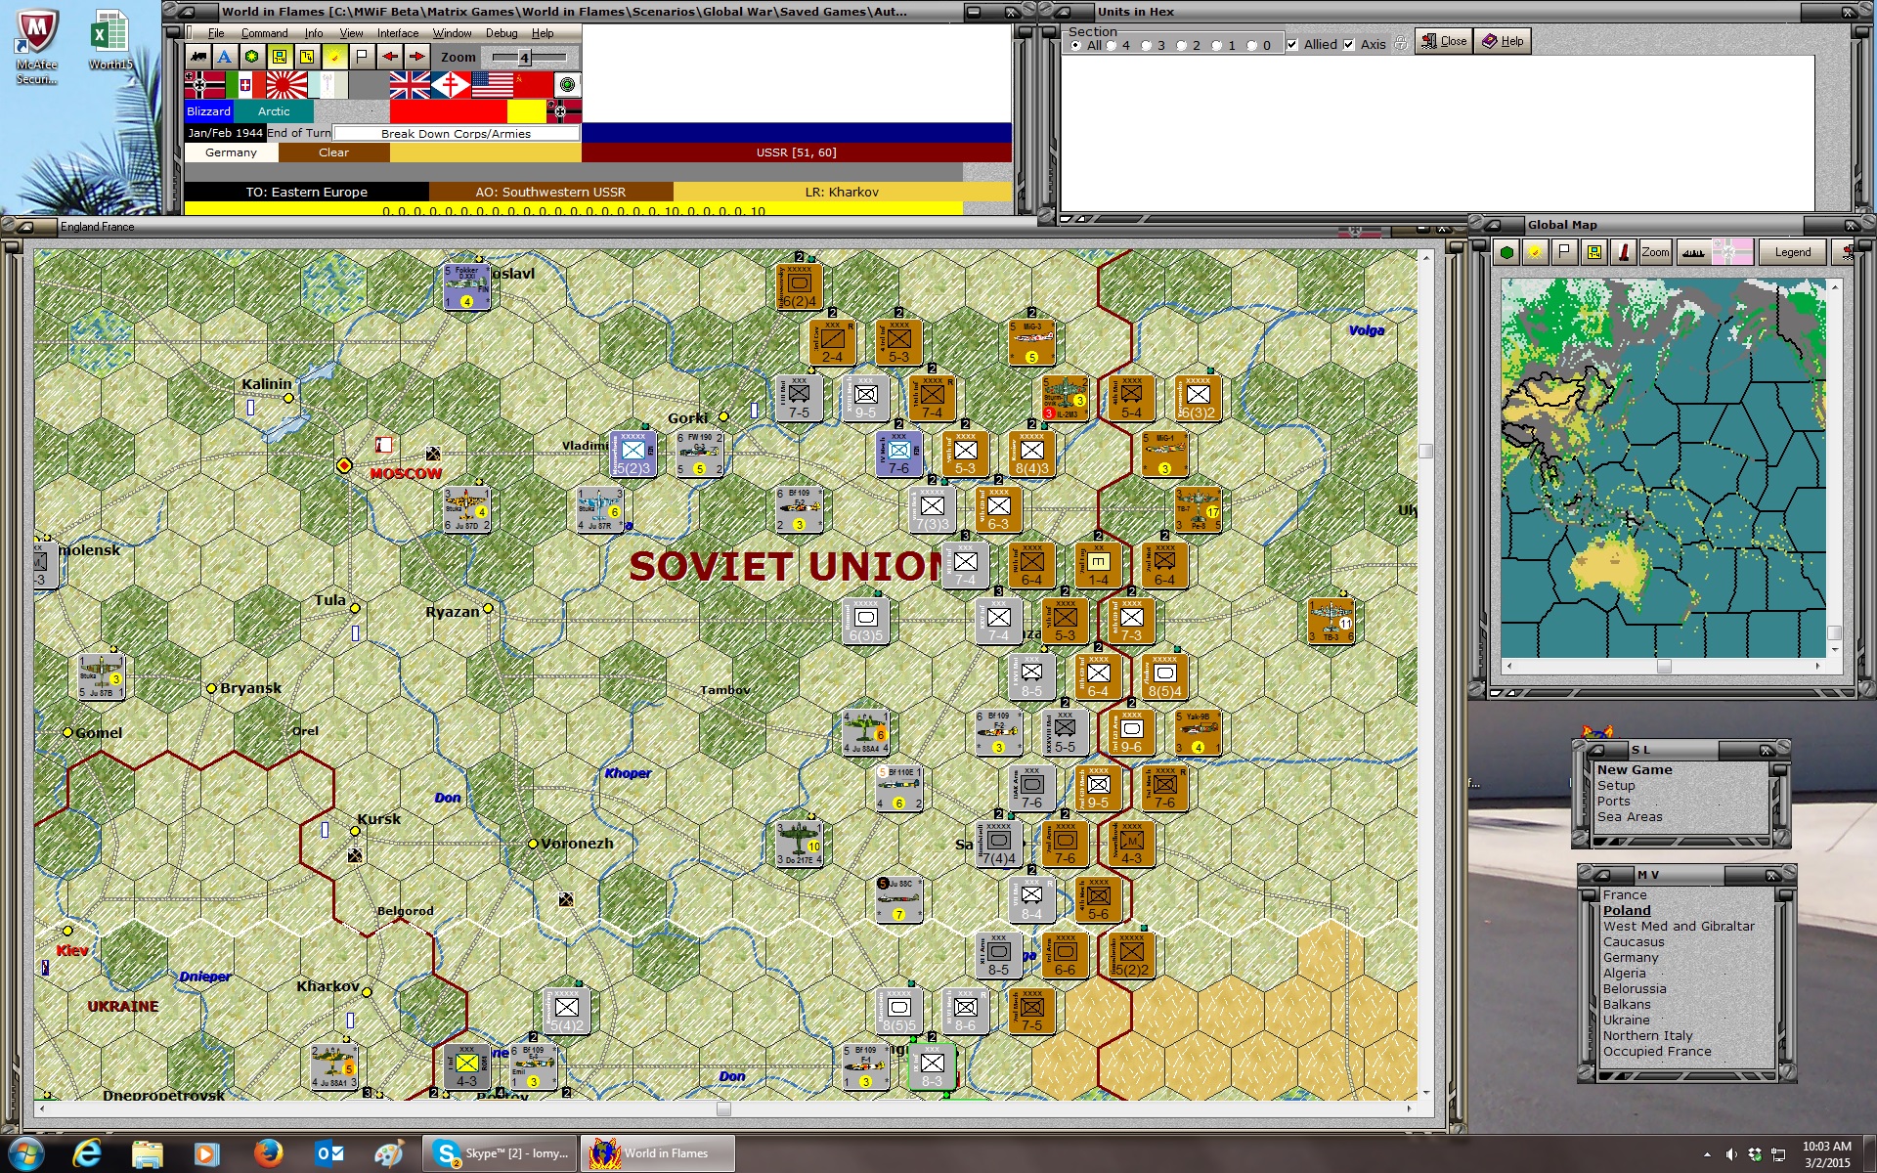Screen dimensions: 1877x1173
Task: Select the Japanese rising sun flag
Action: [286, 86]
